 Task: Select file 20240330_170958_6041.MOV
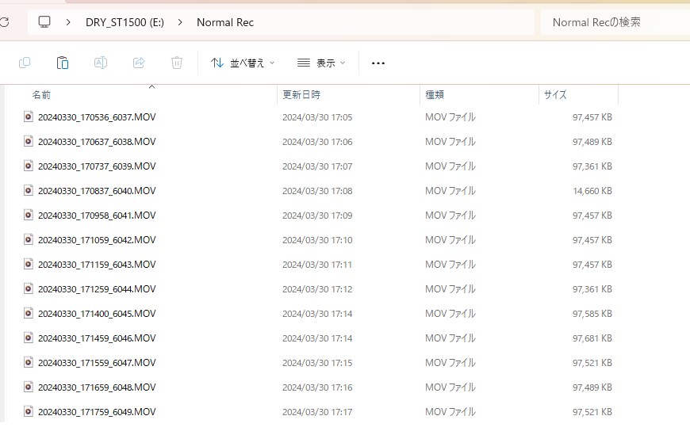pos(97,216)
